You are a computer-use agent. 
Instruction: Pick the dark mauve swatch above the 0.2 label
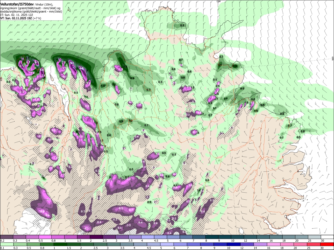[7, 237]
